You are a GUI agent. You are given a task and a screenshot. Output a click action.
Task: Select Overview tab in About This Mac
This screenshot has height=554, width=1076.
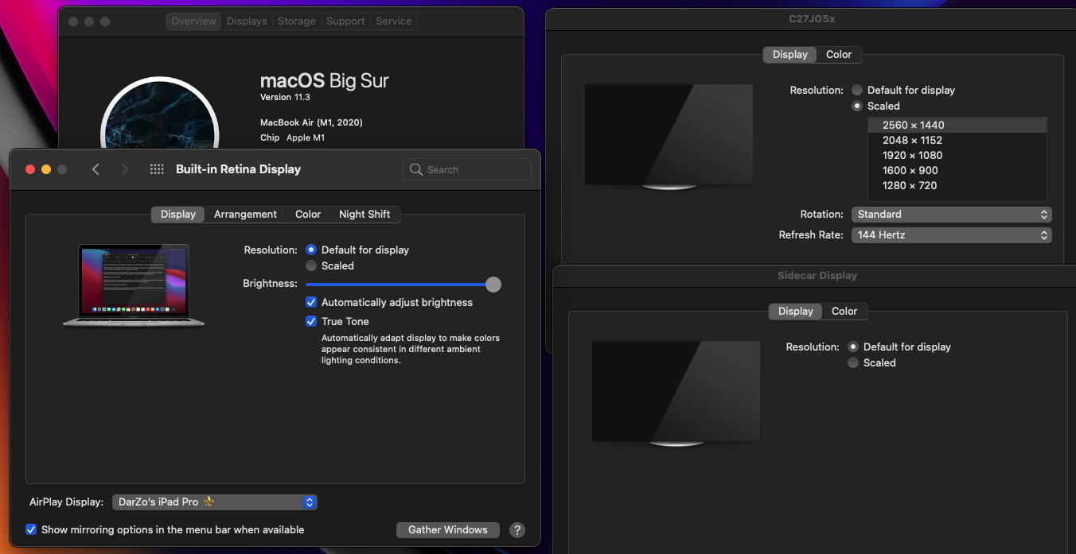click(x=193, y=21)
